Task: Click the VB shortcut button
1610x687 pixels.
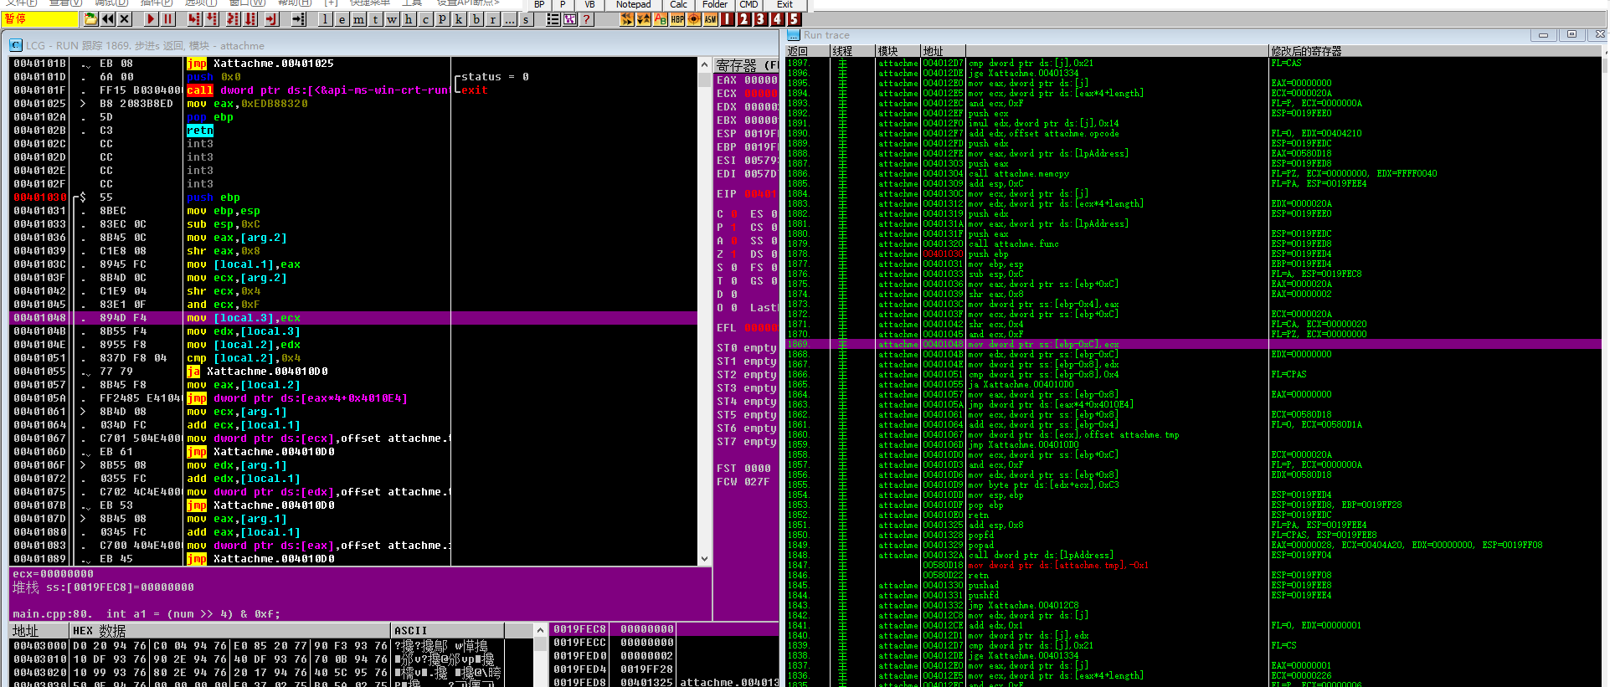Action: click(x=589, y=4)
